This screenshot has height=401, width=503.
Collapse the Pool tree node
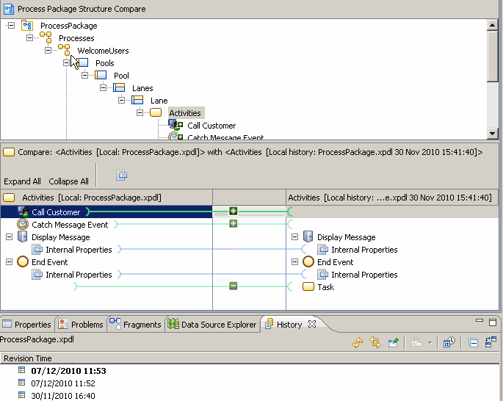point(84,76)
